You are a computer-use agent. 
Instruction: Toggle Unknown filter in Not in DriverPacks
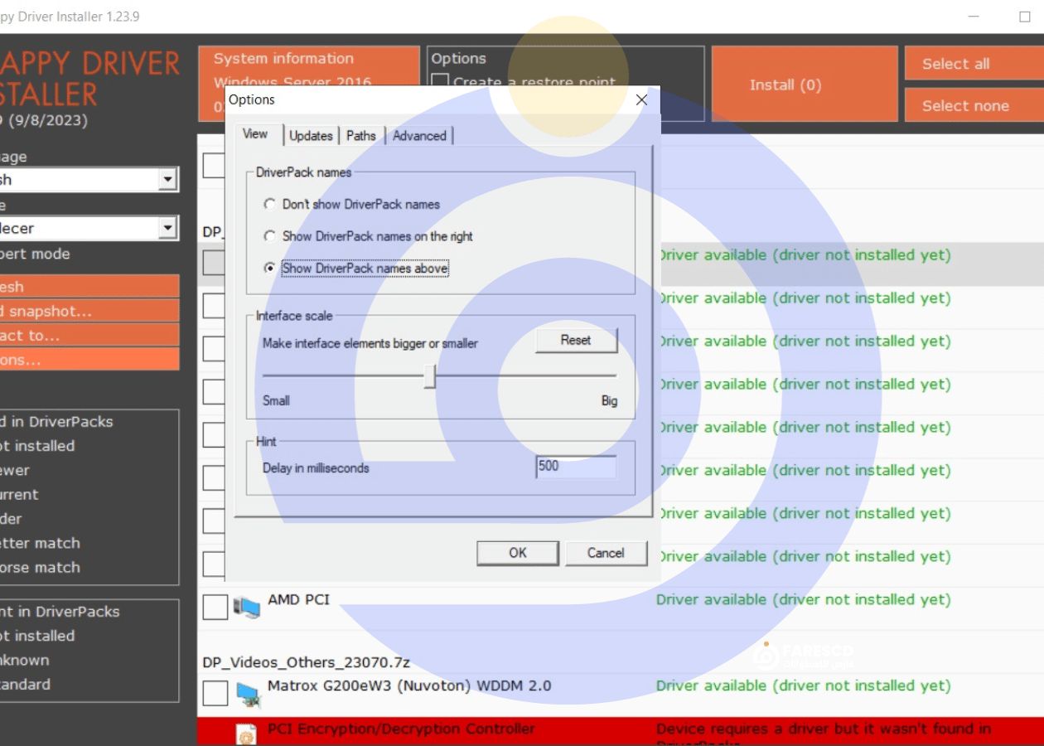coord(25,660)
